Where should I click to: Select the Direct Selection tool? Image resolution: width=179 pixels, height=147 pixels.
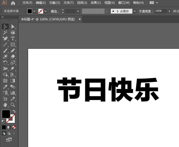pos(13,26)
